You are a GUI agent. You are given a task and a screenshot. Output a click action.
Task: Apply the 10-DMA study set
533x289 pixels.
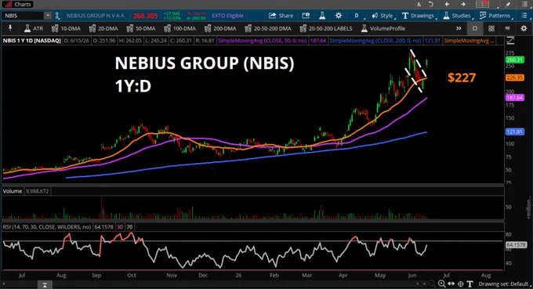(66, 28)
